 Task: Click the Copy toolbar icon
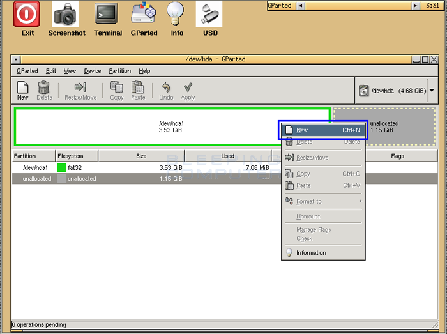[117, 91]
